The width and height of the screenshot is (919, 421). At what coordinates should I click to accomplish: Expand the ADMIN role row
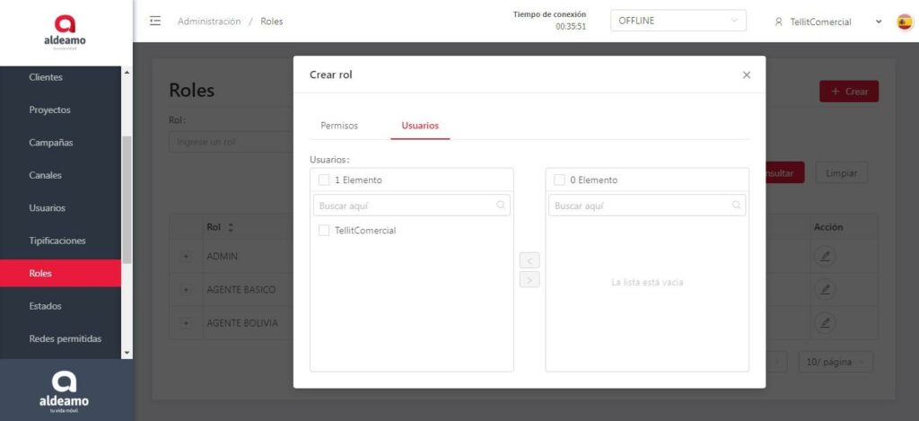[x=187, y=257]
